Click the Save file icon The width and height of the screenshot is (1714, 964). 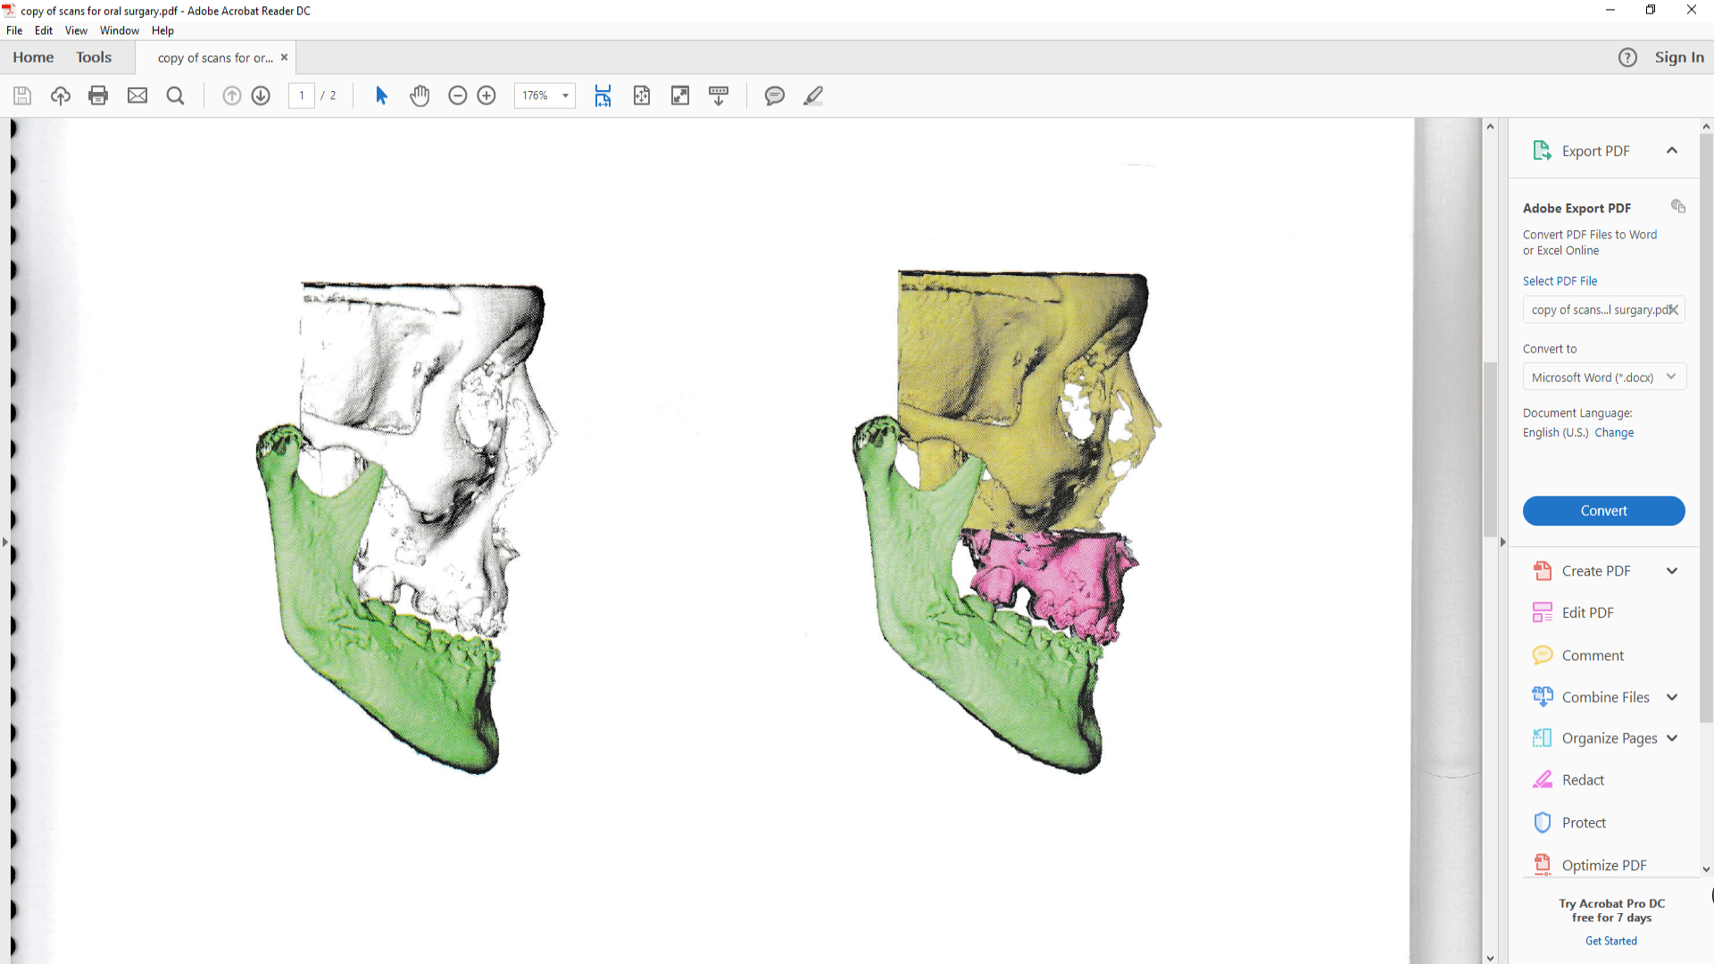(x=22, y=96)
